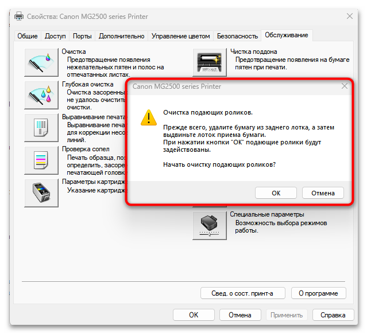367x334 pixels.
Task: Click Отмена in the roller cleaning dialog
Action: (x=323, y=193)
